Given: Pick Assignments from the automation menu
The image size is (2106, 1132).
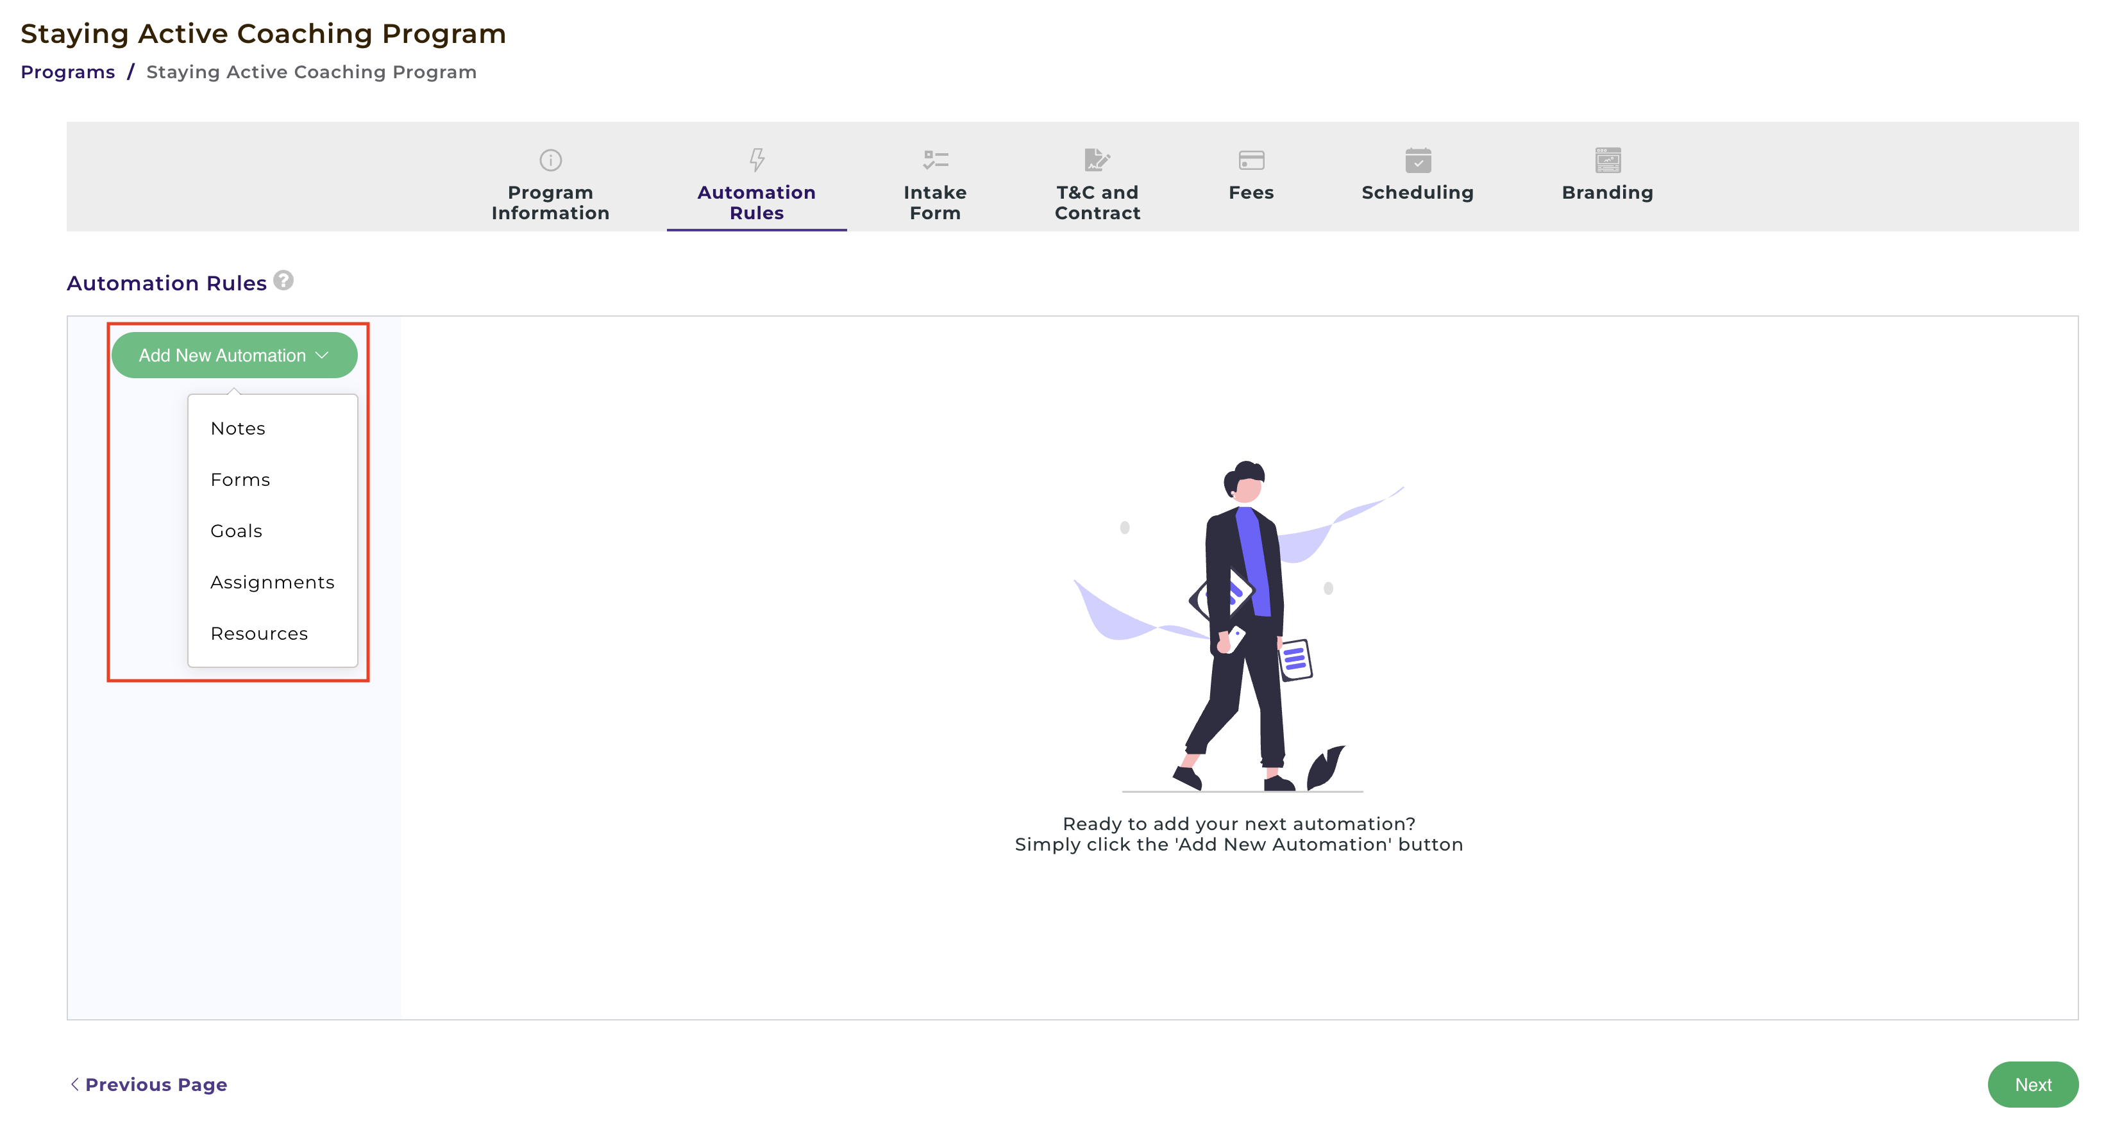Looking at the screenshot, I should 273,582.
